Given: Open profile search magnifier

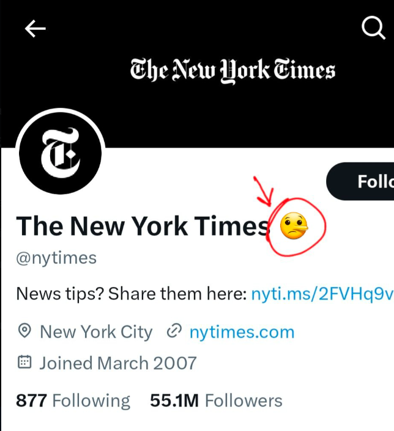Looking at the screenshot, I should point(373,28).
